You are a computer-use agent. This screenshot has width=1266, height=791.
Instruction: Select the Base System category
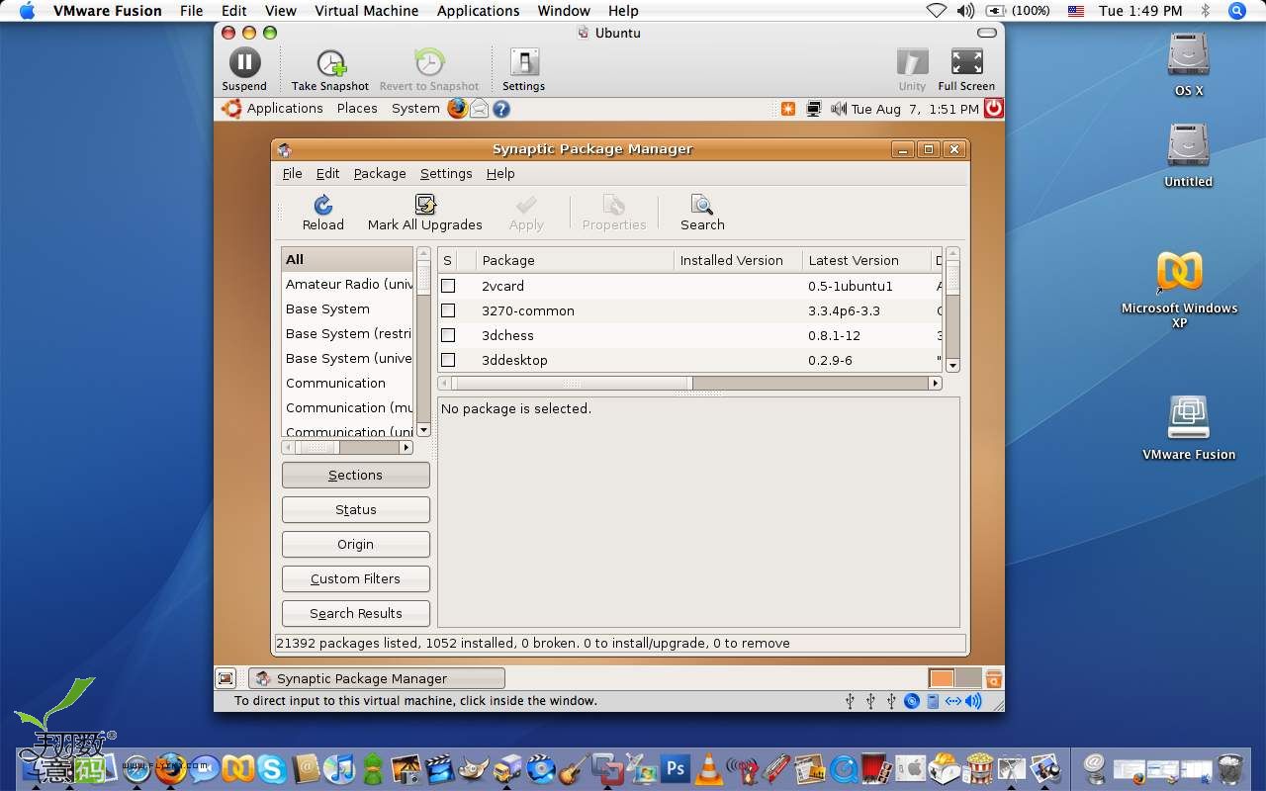click(327, 309)
